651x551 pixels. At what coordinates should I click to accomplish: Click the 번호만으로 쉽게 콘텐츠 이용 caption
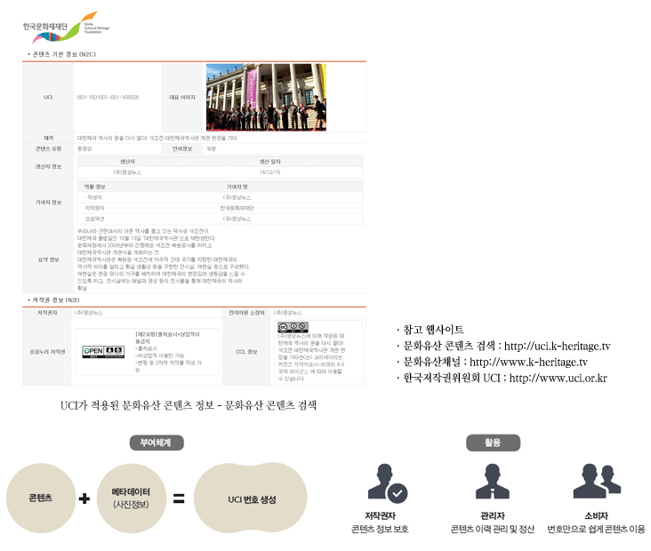click(x=596, y=529)
